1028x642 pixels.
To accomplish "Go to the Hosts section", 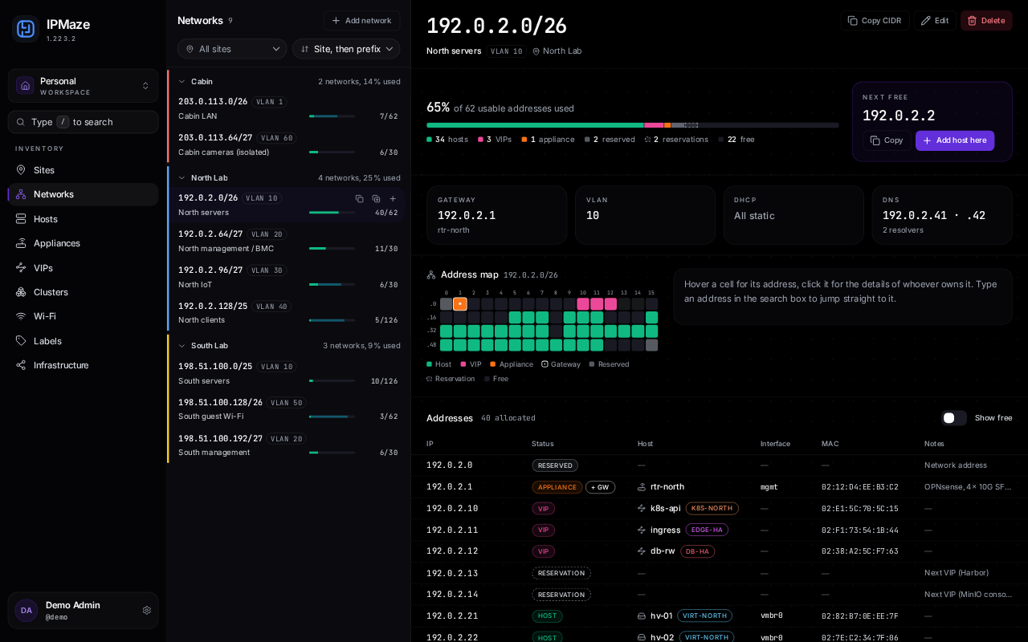I will coord(84,219).
